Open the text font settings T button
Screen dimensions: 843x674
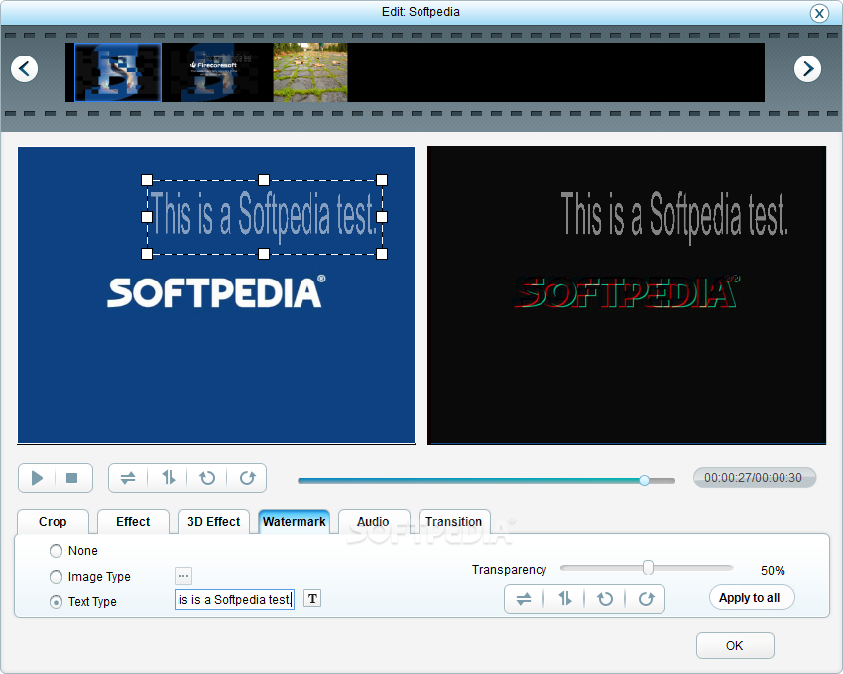pyautogui.click(x=312, y=599)
